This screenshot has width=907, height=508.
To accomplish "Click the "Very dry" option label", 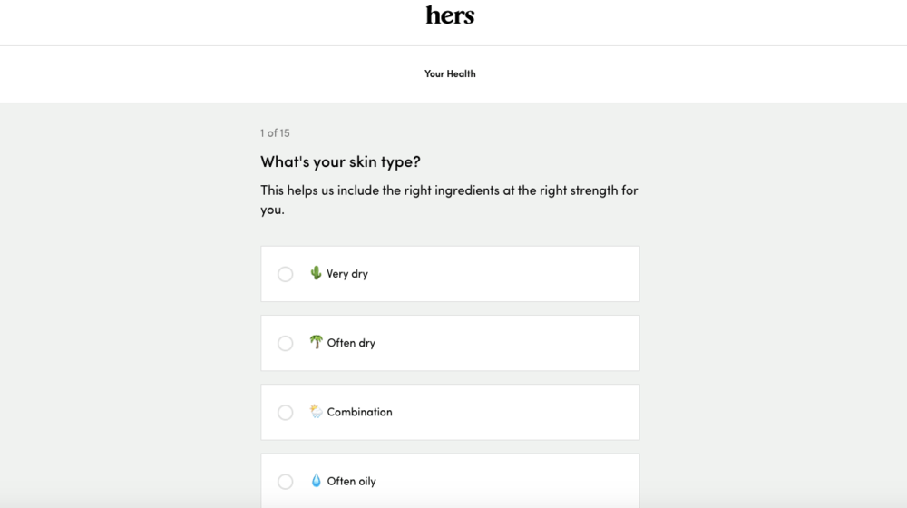I will click(x=347, y=274).
